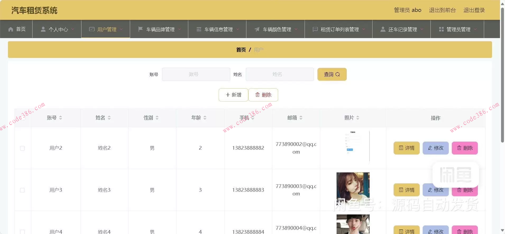The image size is (505, 234).
Task: Open the photo thumbnail for 用户4
Action: click(x=353, y=224)
